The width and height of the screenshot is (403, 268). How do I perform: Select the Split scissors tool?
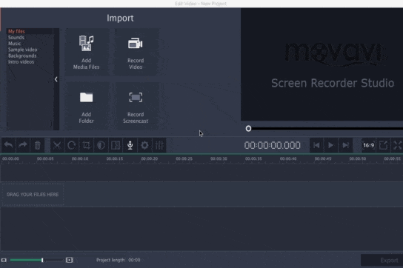[57, 145]
